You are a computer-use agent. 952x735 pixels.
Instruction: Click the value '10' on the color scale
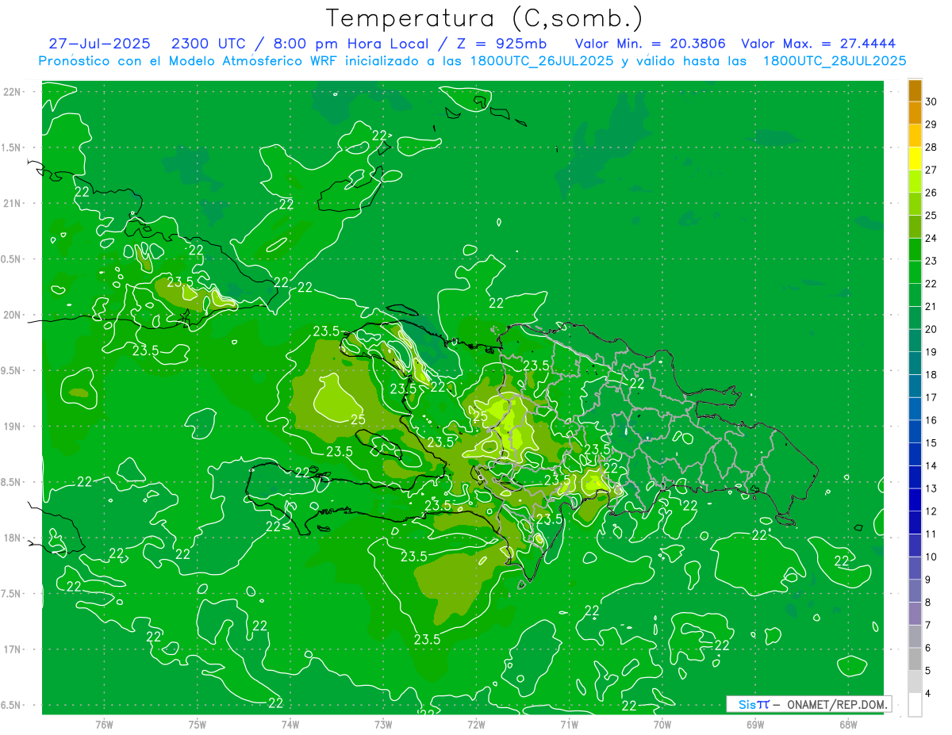pyautogui.click(x=931, y=557)
